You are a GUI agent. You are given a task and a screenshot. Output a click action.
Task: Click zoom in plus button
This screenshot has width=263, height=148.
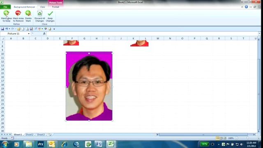tap(258, 138)
